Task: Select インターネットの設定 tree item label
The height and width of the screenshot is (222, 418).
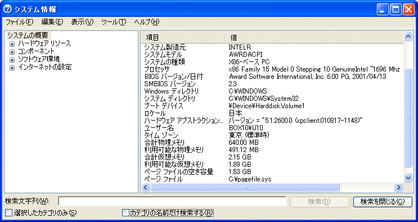Action: (x=45, y=67)
